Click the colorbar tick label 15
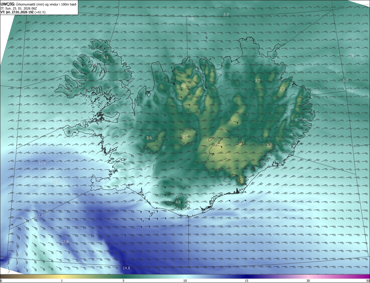The image size is (370, 283). (x=247, y=281)
